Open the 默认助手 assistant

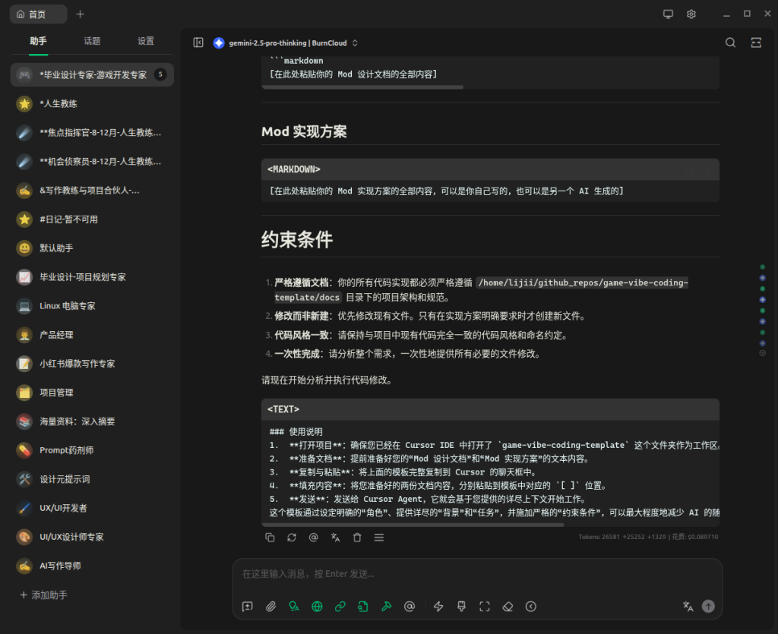(x=92, y=248)
